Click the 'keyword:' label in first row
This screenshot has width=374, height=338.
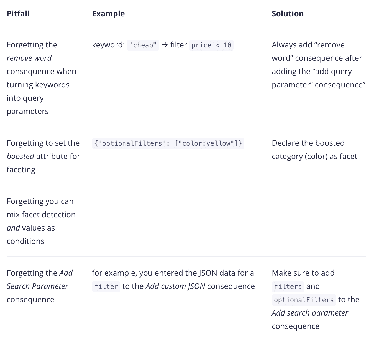108,45
